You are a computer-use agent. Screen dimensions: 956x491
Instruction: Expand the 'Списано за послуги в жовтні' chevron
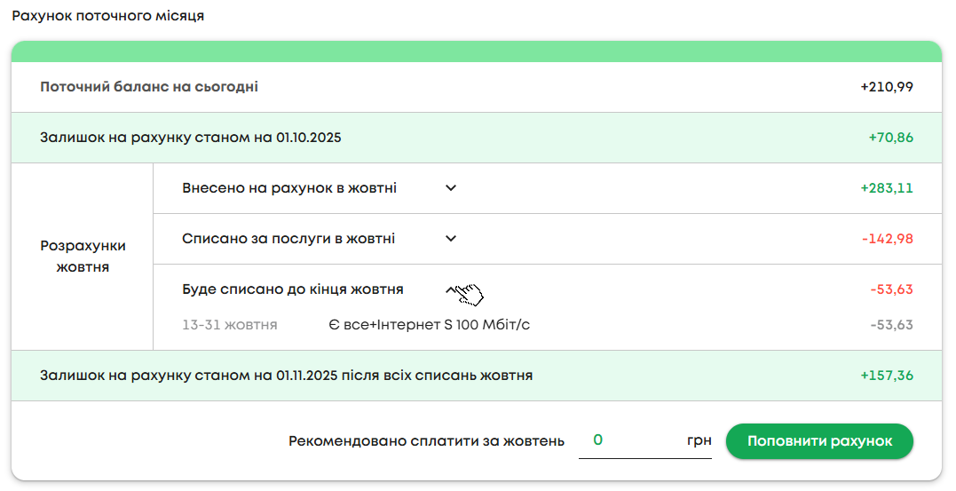coord(451,239)
